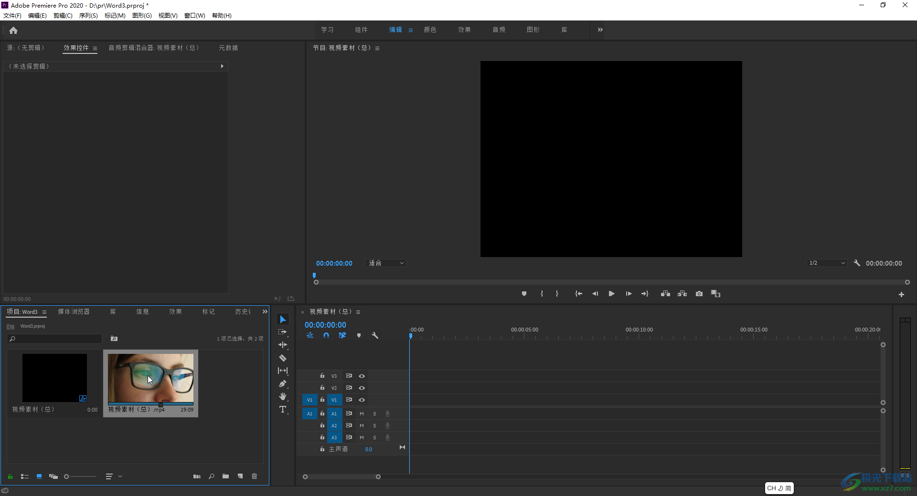917x496 pixels.
Task: Switch to 媒体浏览器 tab
Action: tap(74, 311)
